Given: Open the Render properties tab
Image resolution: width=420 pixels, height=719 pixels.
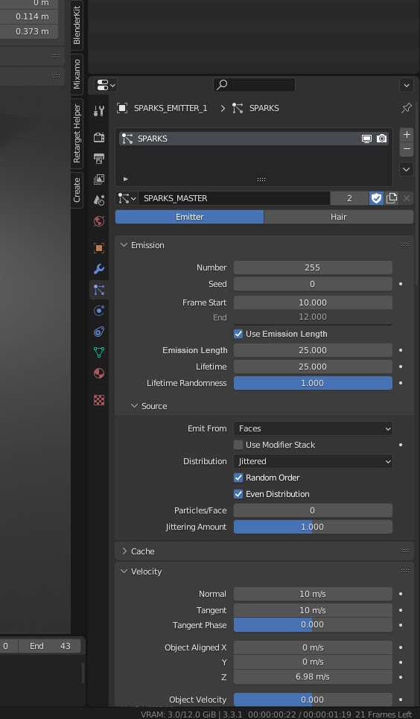Looking at the screenshot, I should [x=99, y=137].
